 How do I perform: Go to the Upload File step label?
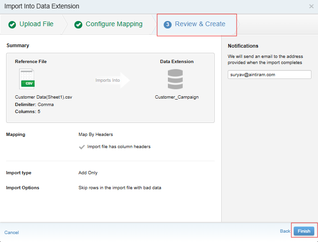click(36, 24)
